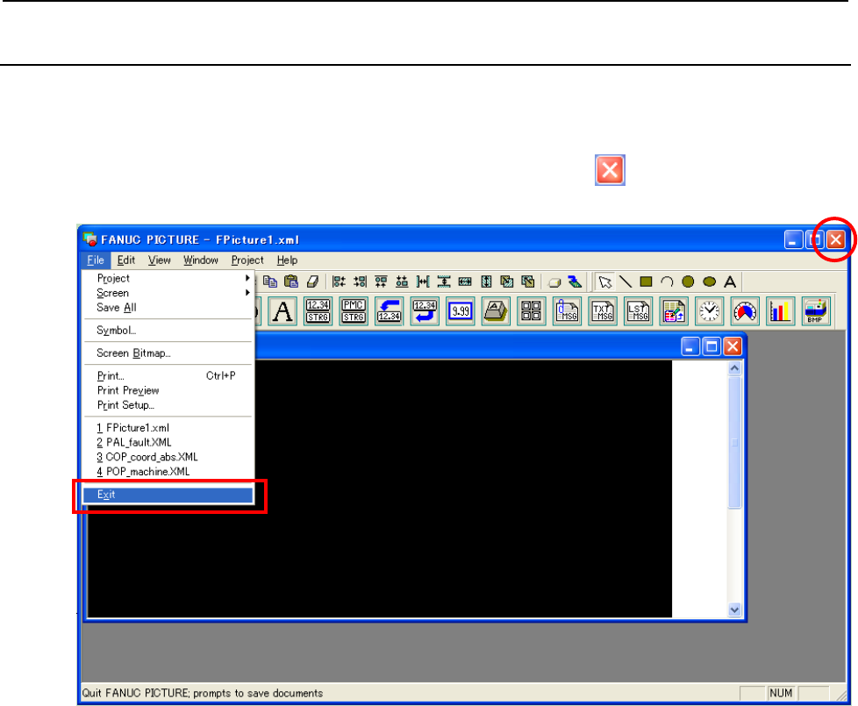Click the inner window vertical scrollbar thumb
Viewport: 858px width, 706px height.
734,442
